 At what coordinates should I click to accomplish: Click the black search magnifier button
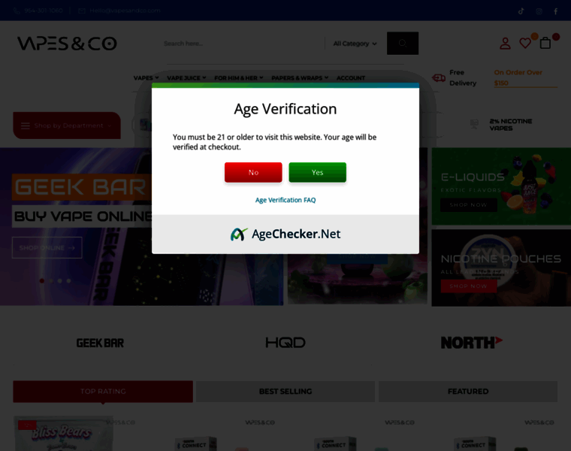click(403, 44)
